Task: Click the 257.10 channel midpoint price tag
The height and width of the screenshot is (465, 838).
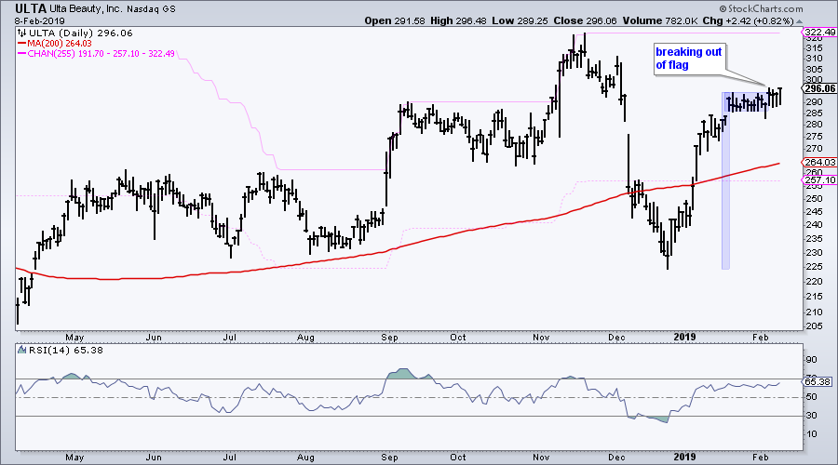Action: click(820, 179)
